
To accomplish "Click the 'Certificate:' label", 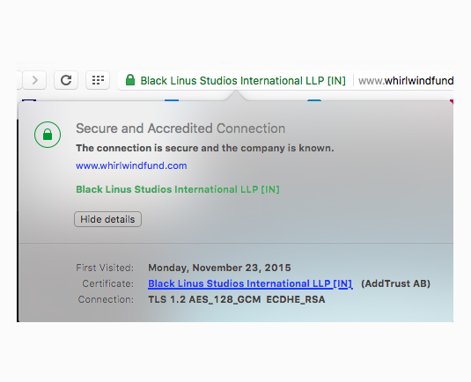I will (107, 283).
